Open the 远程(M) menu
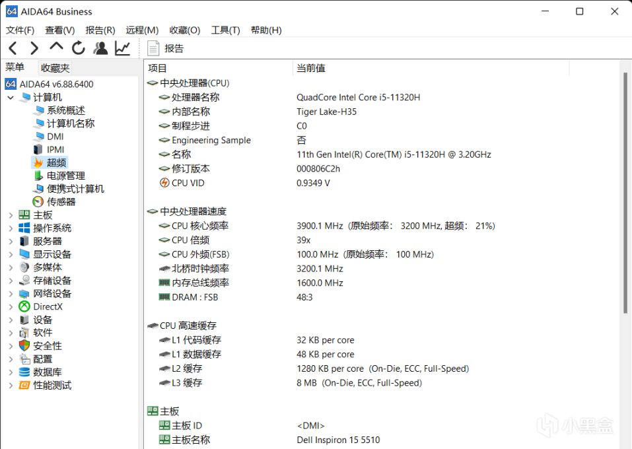The image size is (632, 449). pyautogui.click(x=142, y=30)
